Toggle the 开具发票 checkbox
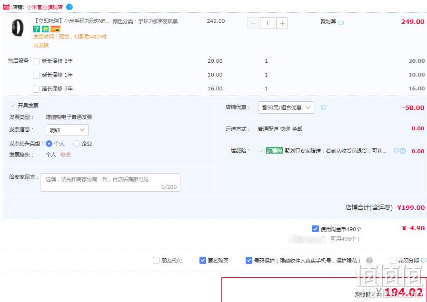Screen dimensions: 427x302 pyautogui.click(x=12, y=106)
